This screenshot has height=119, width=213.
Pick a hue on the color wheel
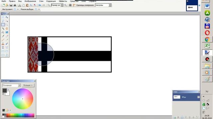[23, 99]
